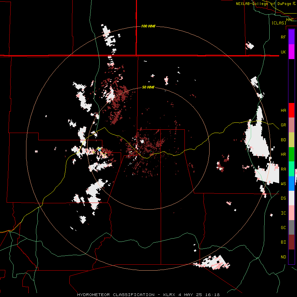This screenshot has height=297, width=297.
Task: Click the BI brown legend color
Action: [x=291, y=242]
